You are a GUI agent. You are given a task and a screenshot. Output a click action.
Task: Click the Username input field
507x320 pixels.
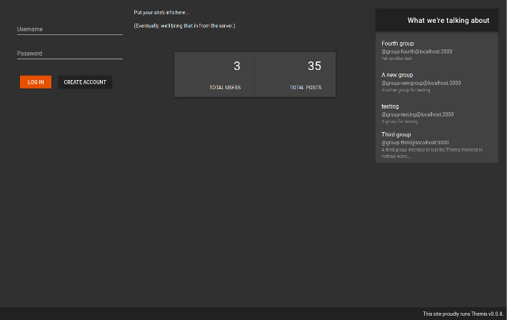69,29
